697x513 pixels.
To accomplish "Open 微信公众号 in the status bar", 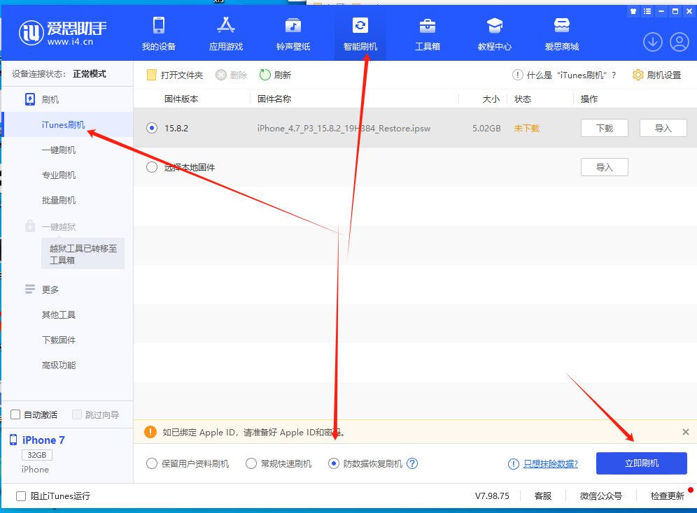I will coord(601,496).
